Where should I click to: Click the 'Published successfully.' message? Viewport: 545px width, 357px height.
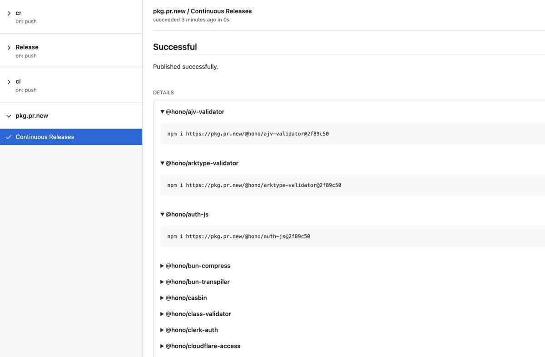pyautogui.click(x=185, y=67)
